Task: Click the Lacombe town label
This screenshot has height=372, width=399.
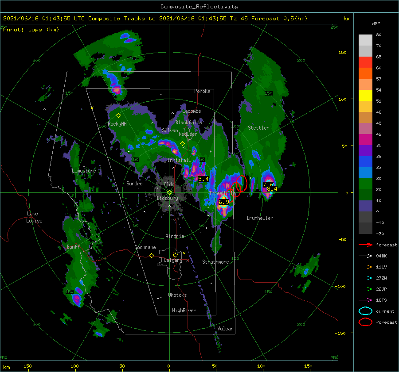Action: (192, 111)
